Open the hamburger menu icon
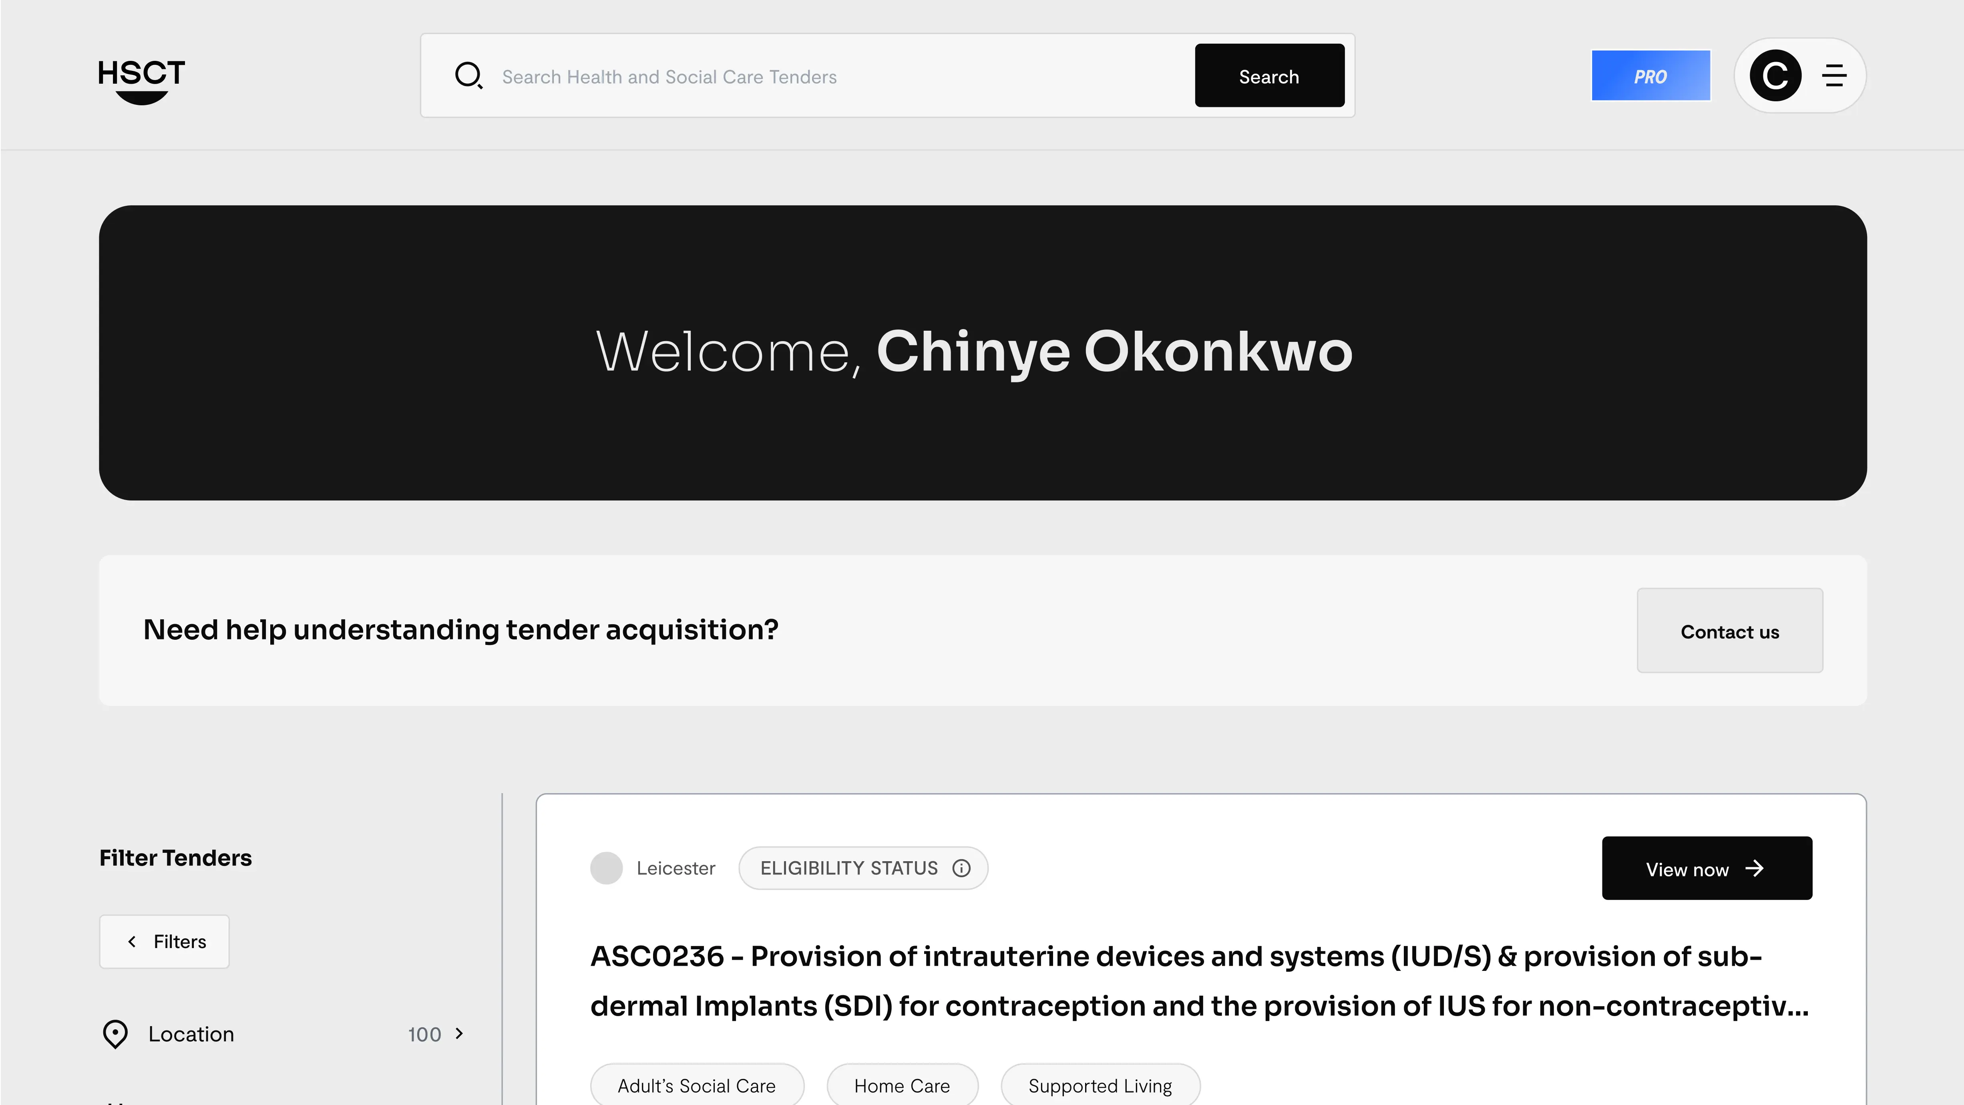1964x1105 pixels. (x=1834, y=76)
